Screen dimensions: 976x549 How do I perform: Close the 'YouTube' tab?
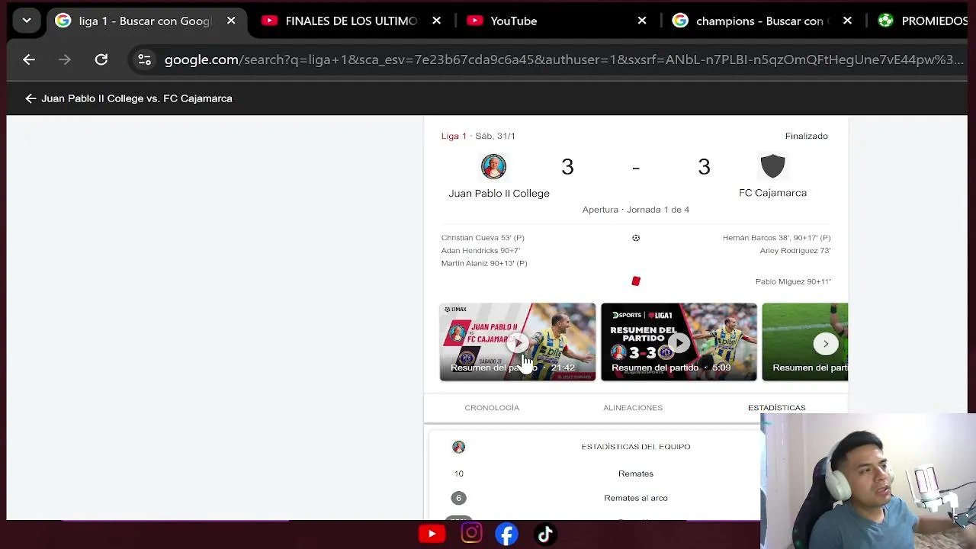642,21
